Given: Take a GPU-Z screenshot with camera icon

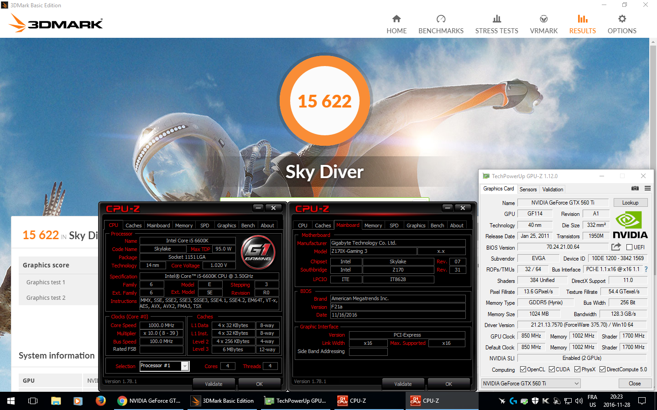Looking at the screenshot, I should 635,188.
